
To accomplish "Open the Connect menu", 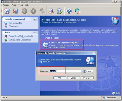I will (x=7, y=5).
